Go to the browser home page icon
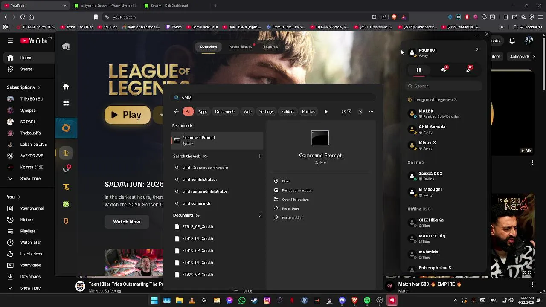Image resolution: width=546 pixels, height=307 pixels. [x=31, y=17]
